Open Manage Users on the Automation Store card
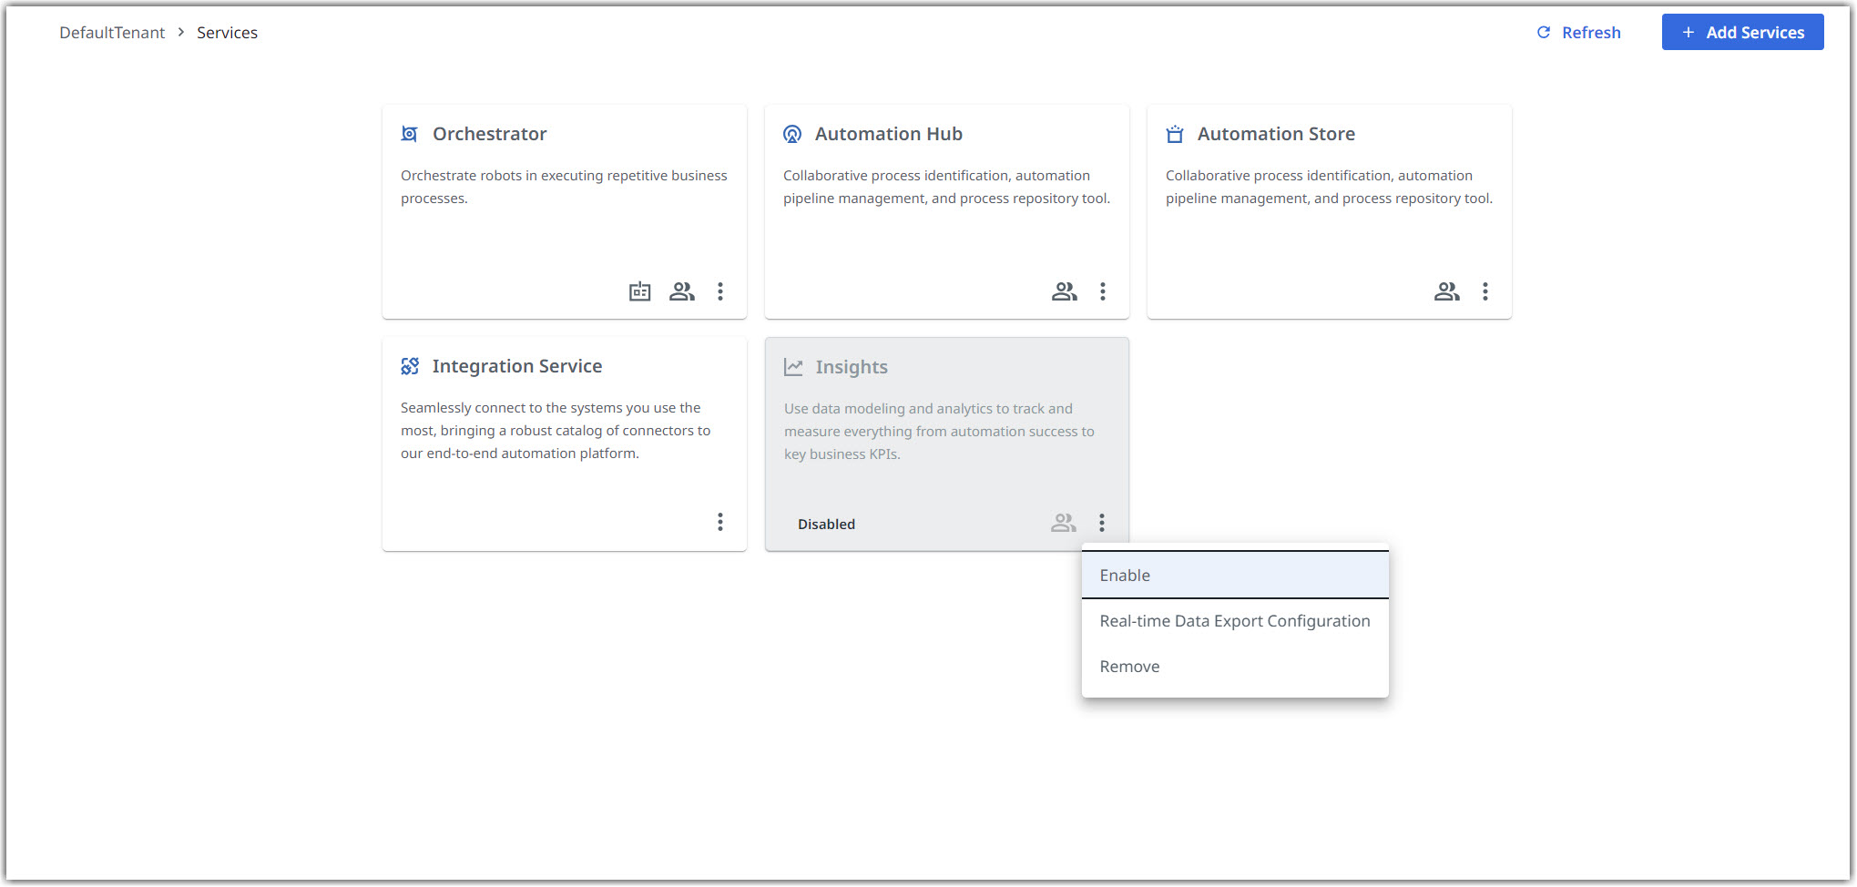 pos(1446,291)
